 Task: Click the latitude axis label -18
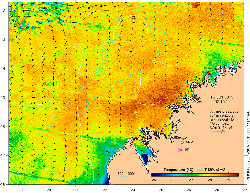[3, 184]
